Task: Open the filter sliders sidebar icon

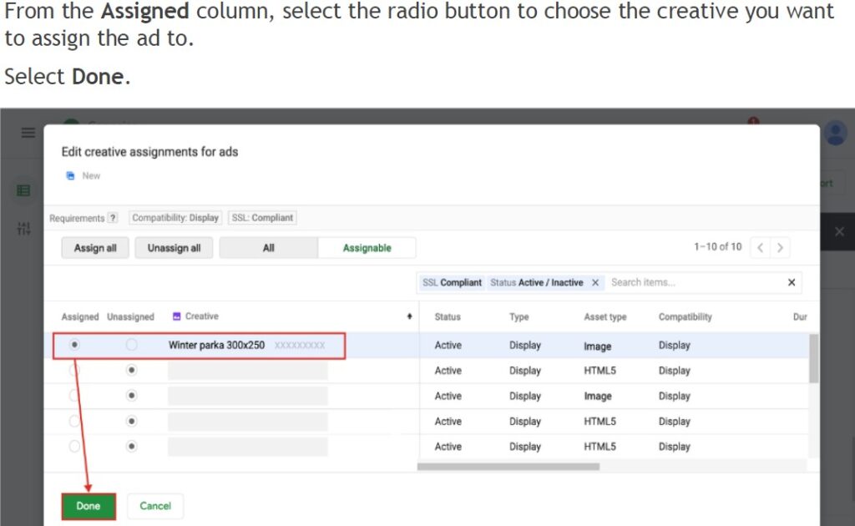Action: tap(23, 229)
